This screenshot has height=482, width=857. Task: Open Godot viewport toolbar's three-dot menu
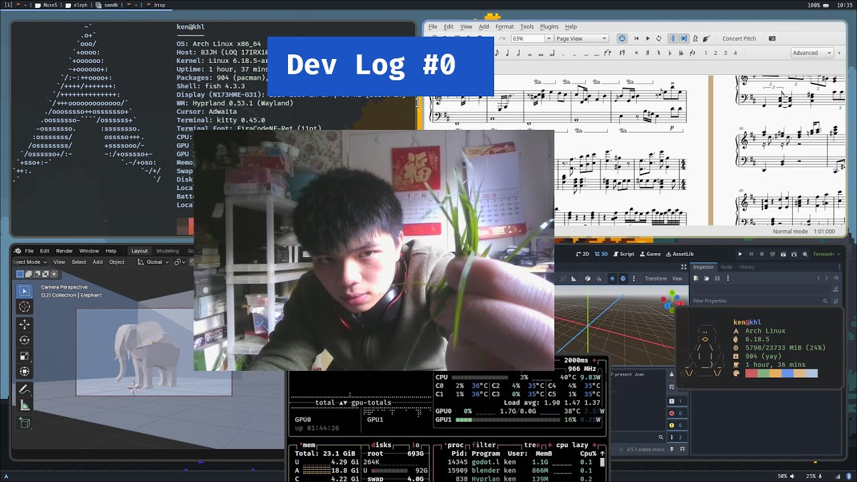pyautogui.click(x=634, y=278)
